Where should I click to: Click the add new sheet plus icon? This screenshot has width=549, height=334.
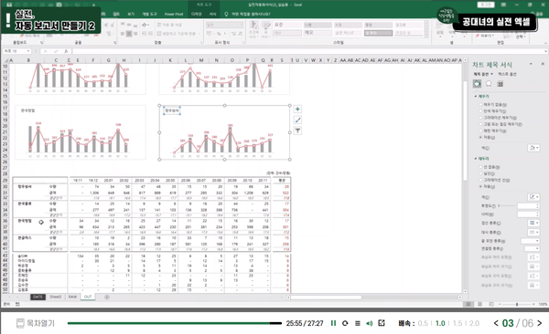tap(107, 297)
